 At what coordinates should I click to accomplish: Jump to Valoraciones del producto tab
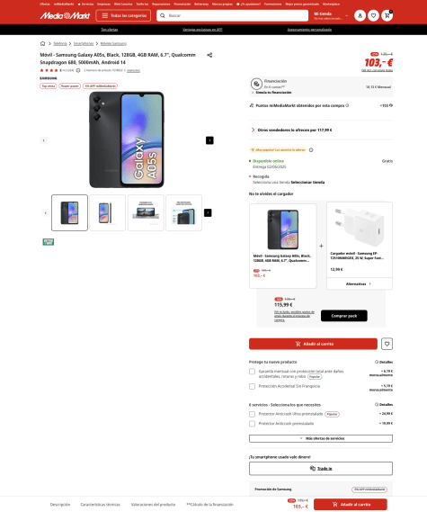[x=153, y=505]
